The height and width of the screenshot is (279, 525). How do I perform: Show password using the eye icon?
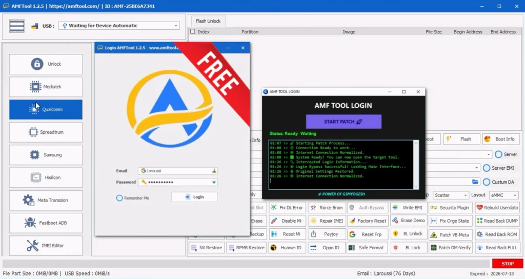[214, 182]
